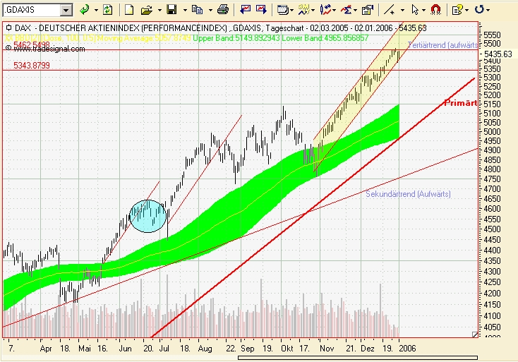Create a new blank document
The image size is (518, 362).
(x=129, y=10)
